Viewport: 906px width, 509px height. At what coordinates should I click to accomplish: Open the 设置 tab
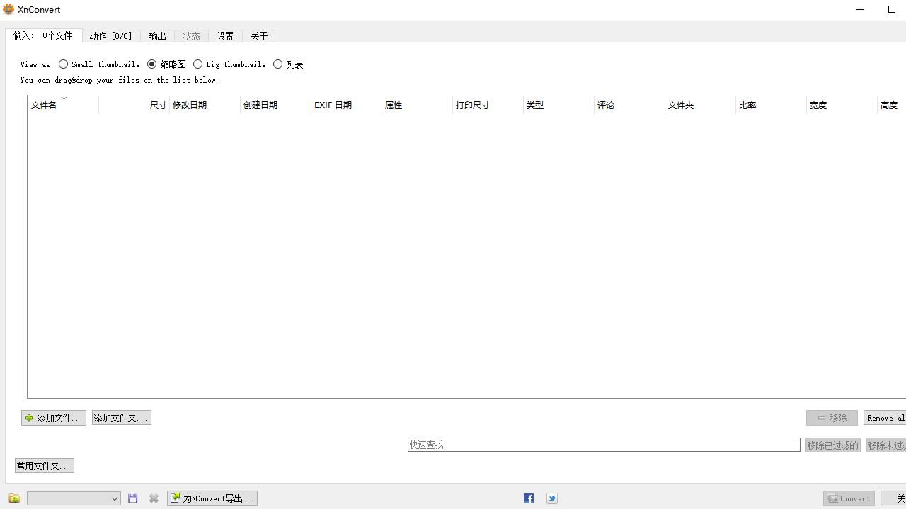pos(225,35)
